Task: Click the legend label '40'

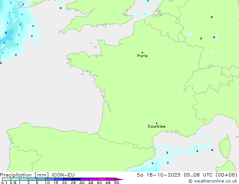Action: (x=99, y=182)
